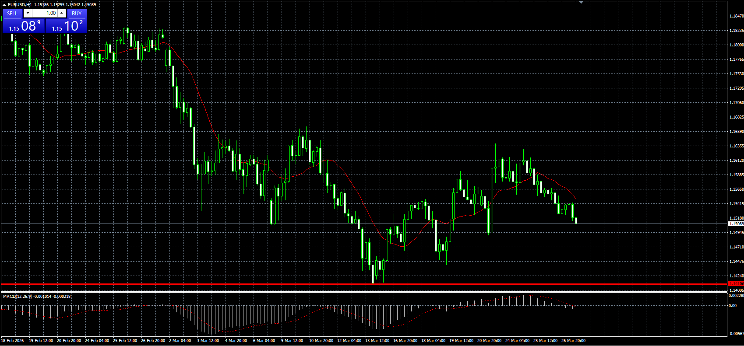This screenshot has width=744, height=346.
Task: Click the 18 Feb 2026 date label
Action: [x=12, y=341]
